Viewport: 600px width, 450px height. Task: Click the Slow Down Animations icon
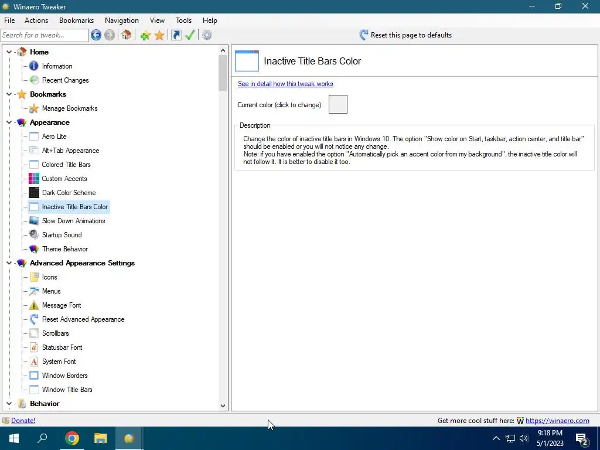33,221
